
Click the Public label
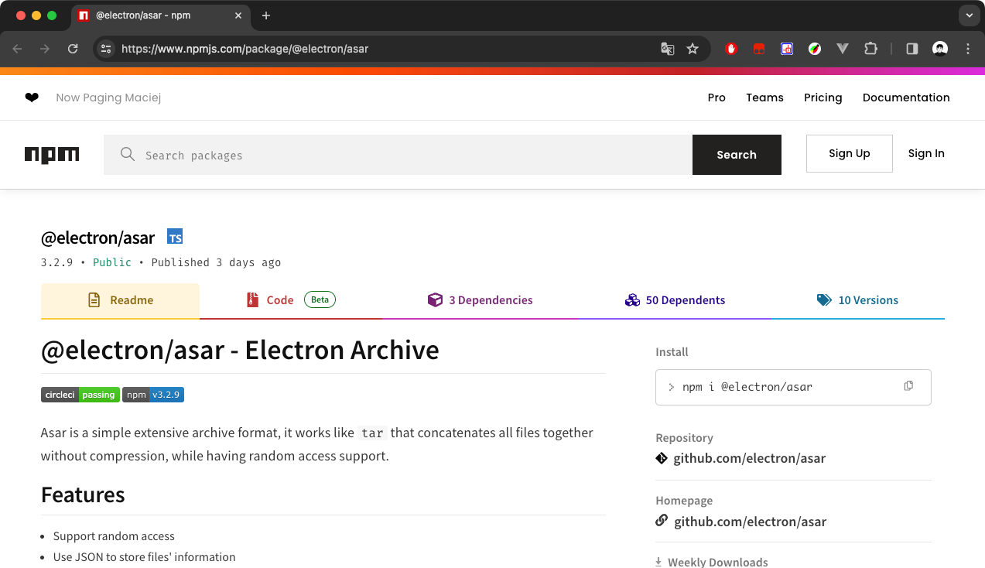[x=112, y=262]
